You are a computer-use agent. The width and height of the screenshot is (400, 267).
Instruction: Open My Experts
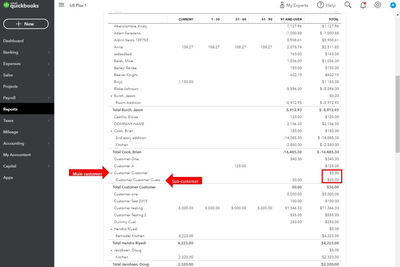pos(294,5)
